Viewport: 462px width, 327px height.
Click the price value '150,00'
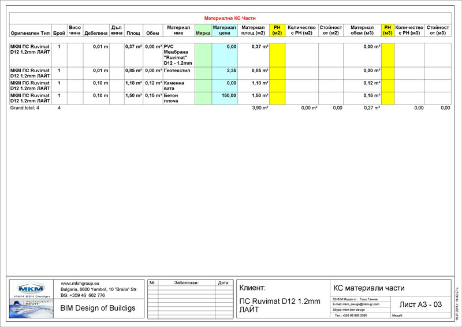[x=229, y=95]
